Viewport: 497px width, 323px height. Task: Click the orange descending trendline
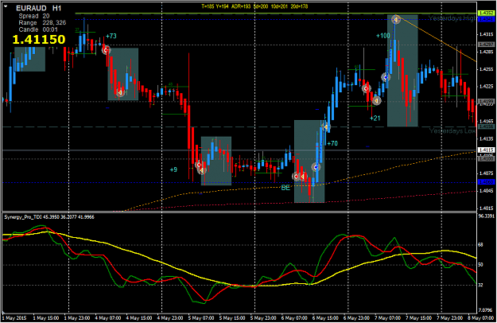[x=437, y=40]
